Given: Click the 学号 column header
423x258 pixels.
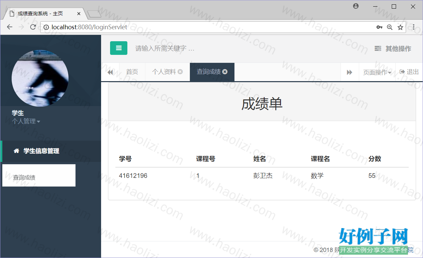Looking at the screenshot, I should point(125,159).
